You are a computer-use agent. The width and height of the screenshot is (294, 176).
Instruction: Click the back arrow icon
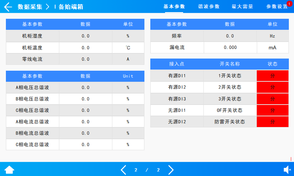(x=8, y=7)
